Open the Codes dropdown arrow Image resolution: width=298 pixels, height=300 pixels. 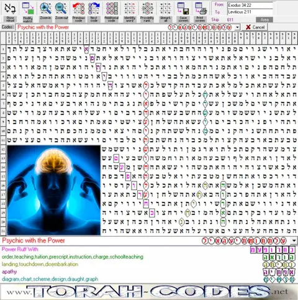[x=238, y=27]
